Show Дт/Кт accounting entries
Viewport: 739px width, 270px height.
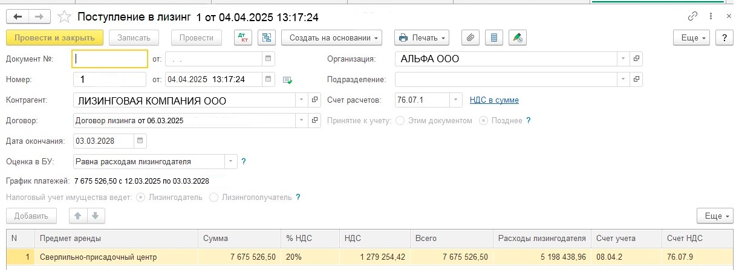click(x=243, y=37)
